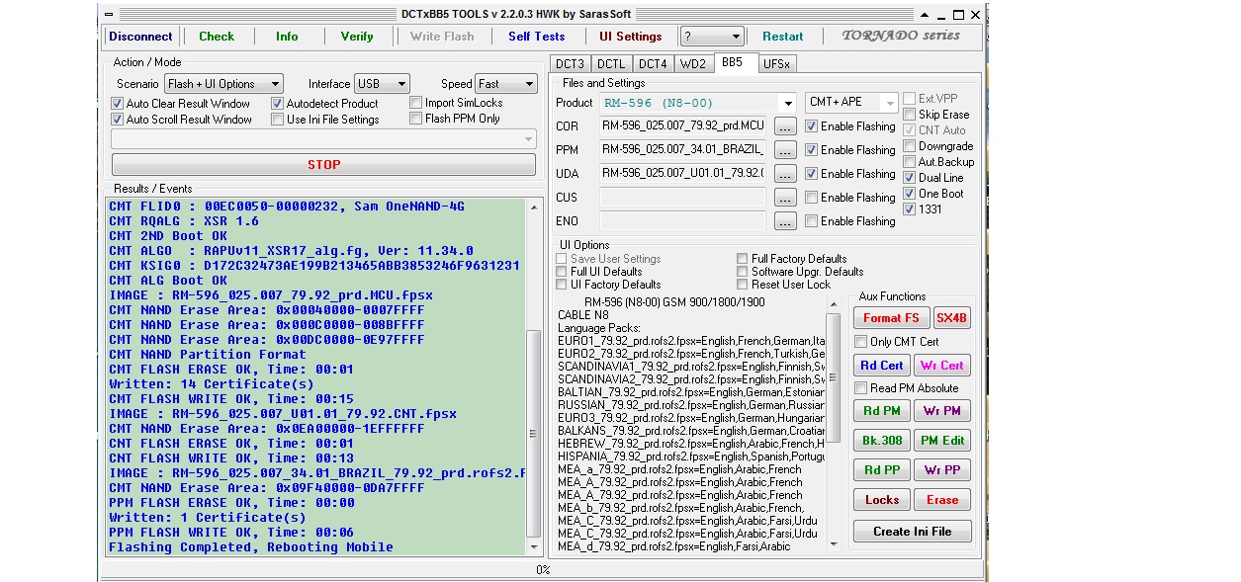
Task: Click the Restart button
Action: pyautogui.click(x=783, y=37)
